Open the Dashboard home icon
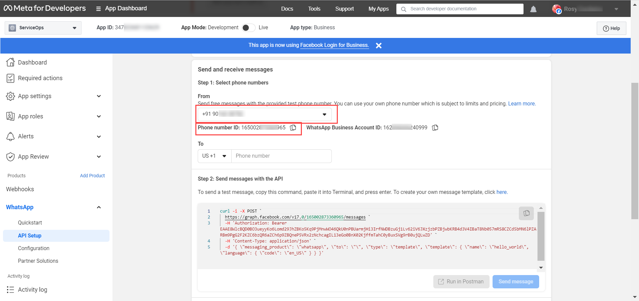This screenshot has width=639, height=301. [x=11, y=62]
